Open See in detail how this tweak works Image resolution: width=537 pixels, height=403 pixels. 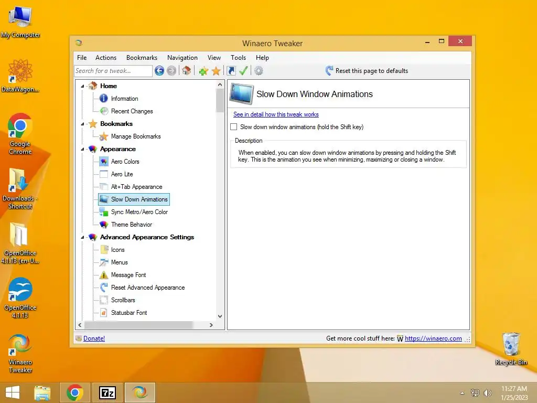[276, 114]
